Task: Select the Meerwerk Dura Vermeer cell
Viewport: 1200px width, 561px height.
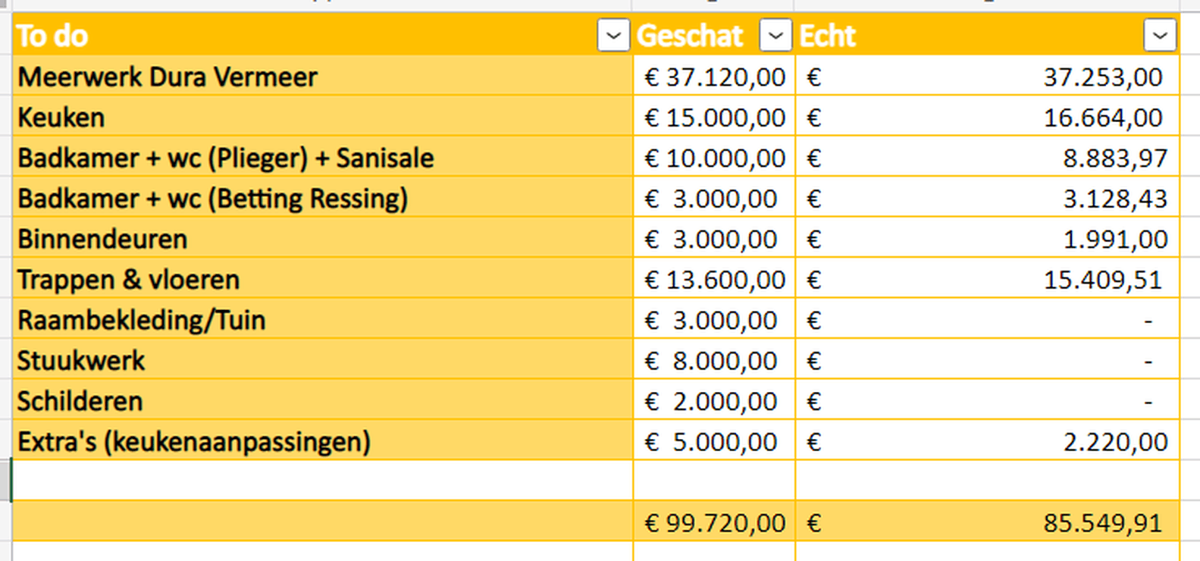Action: [323, 77]
